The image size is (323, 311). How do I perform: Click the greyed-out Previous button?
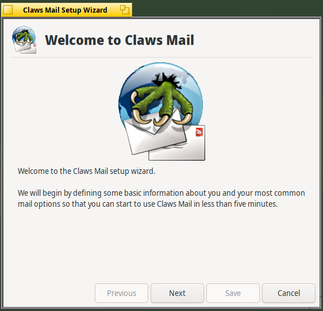[121, 293]
